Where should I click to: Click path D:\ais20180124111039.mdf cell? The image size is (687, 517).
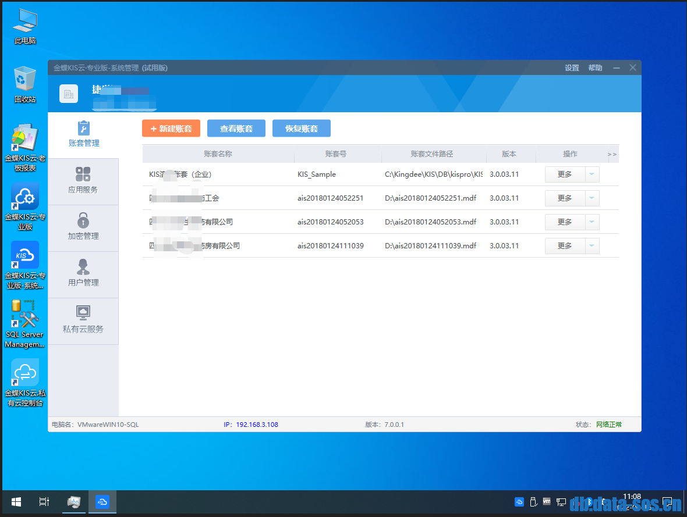point(431,245)
